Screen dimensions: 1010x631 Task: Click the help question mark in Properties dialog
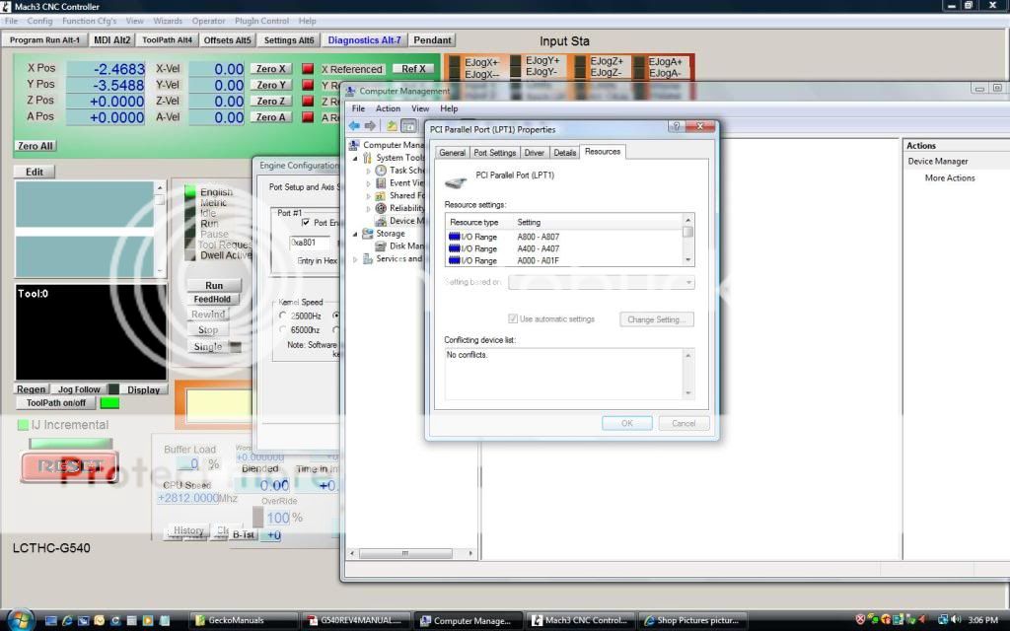coord(677,127)
